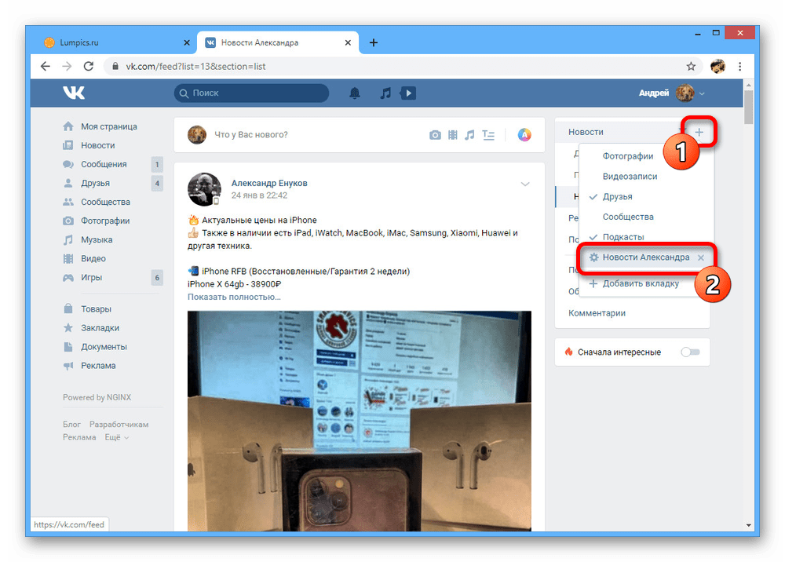Click the plus icon beside Новости
The width and height of the screenshot is (785, 562).
(x=699, y=133)
